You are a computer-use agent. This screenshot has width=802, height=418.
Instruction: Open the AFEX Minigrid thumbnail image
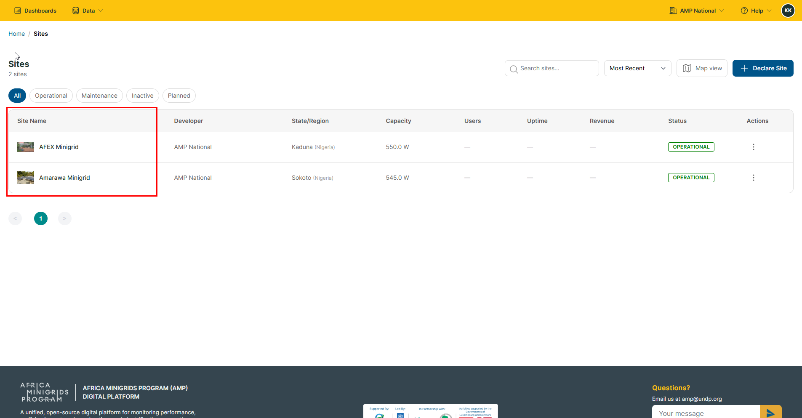point(26,147)
